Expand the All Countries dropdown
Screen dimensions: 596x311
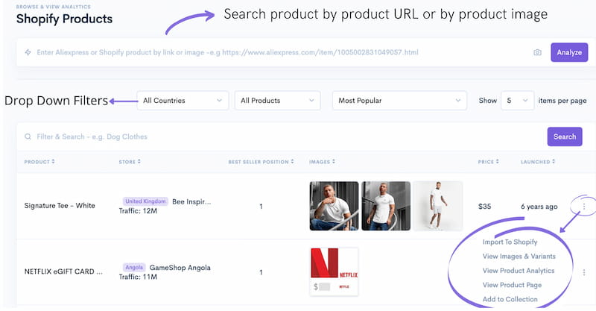(x=183, y=101)
